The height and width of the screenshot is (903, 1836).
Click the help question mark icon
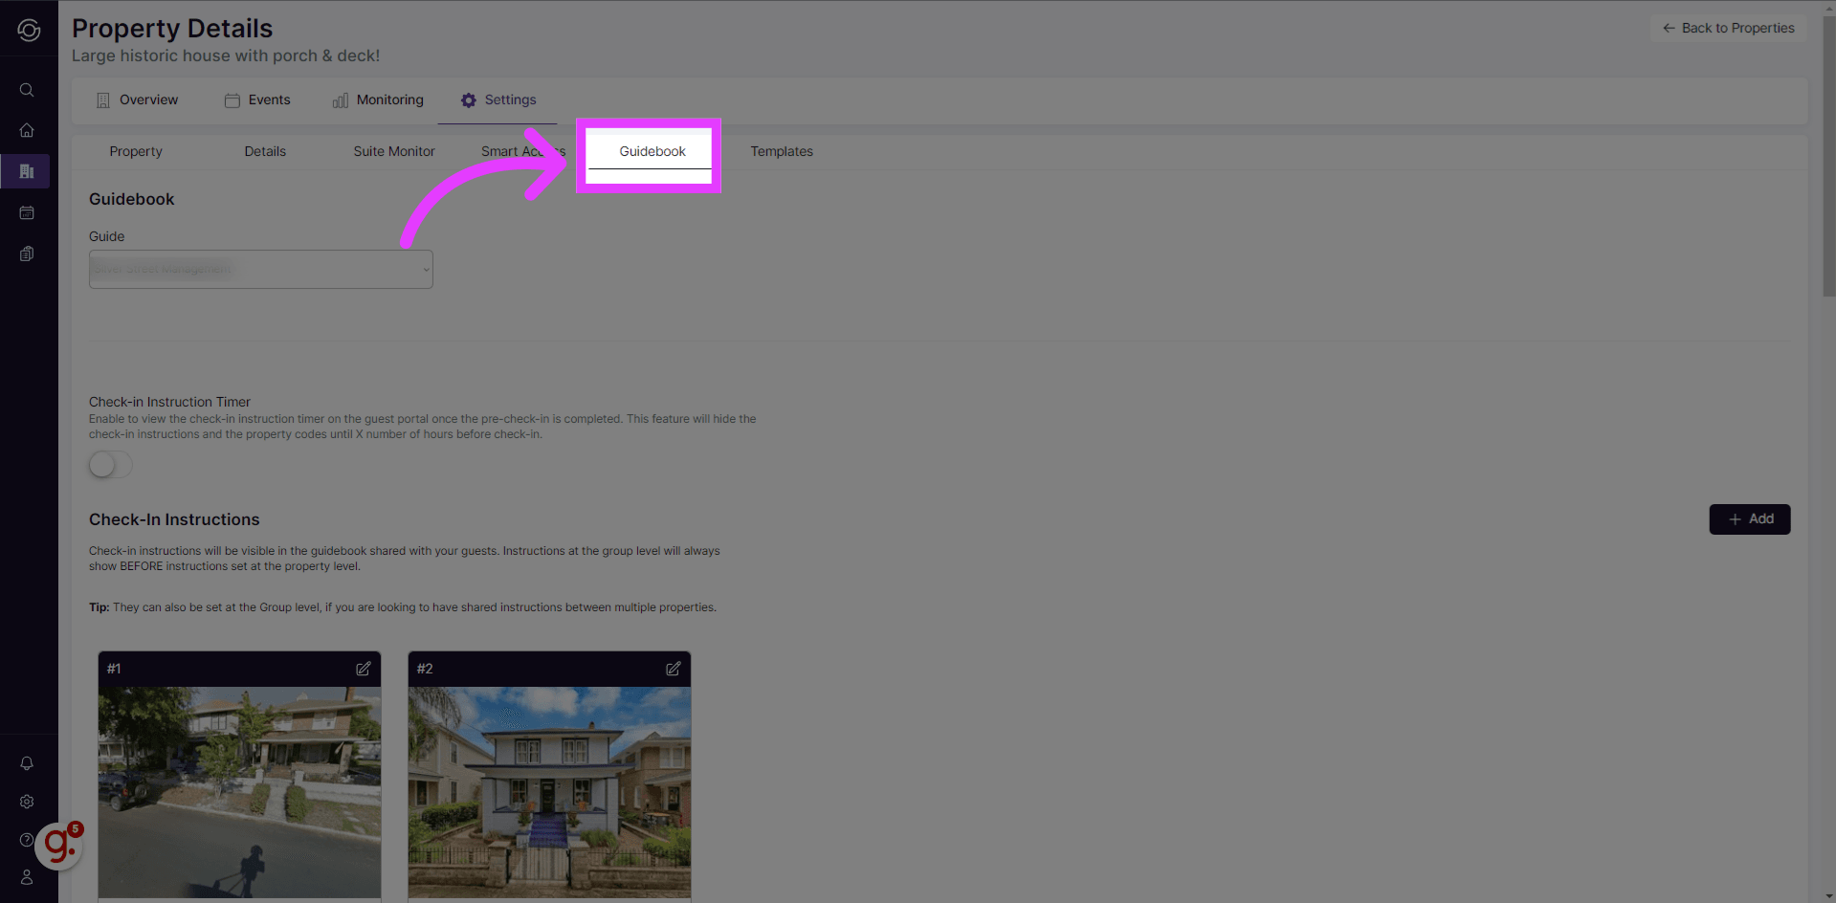(26, 839)
